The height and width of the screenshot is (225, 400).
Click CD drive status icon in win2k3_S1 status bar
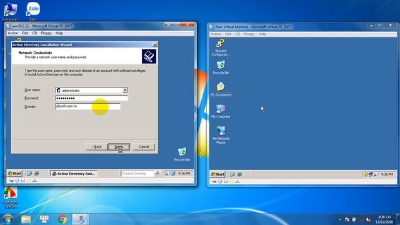pyautogui.click(x=17, y=181)
